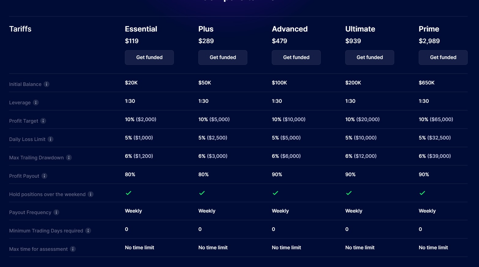Image resolution: width=479 pixels, height=267 pixels.
Task: Click the Ultimate plan $939 price
Action: [x=353, y=41]
